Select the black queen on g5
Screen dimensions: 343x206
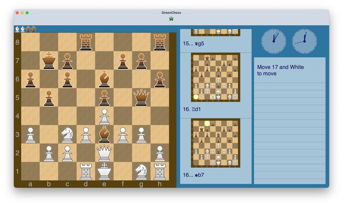tap(141, 97)
